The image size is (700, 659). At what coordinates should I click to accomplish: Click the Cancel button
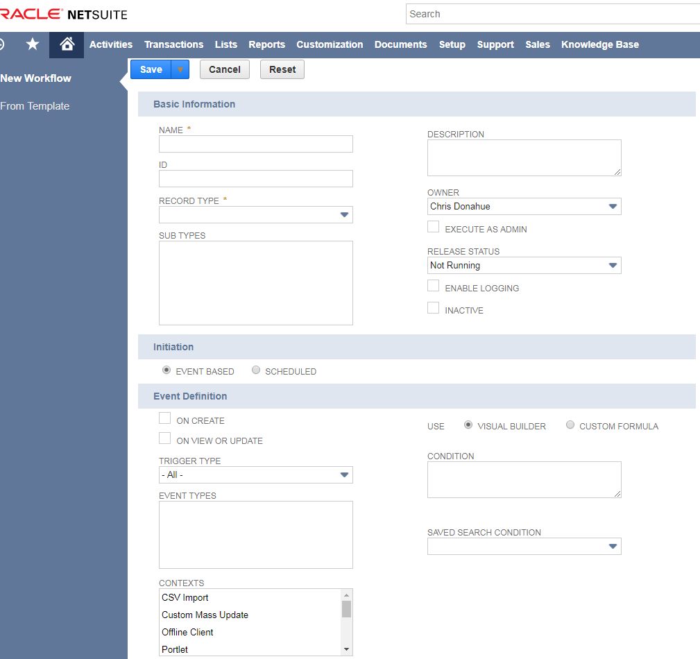(x=224, y=69)
